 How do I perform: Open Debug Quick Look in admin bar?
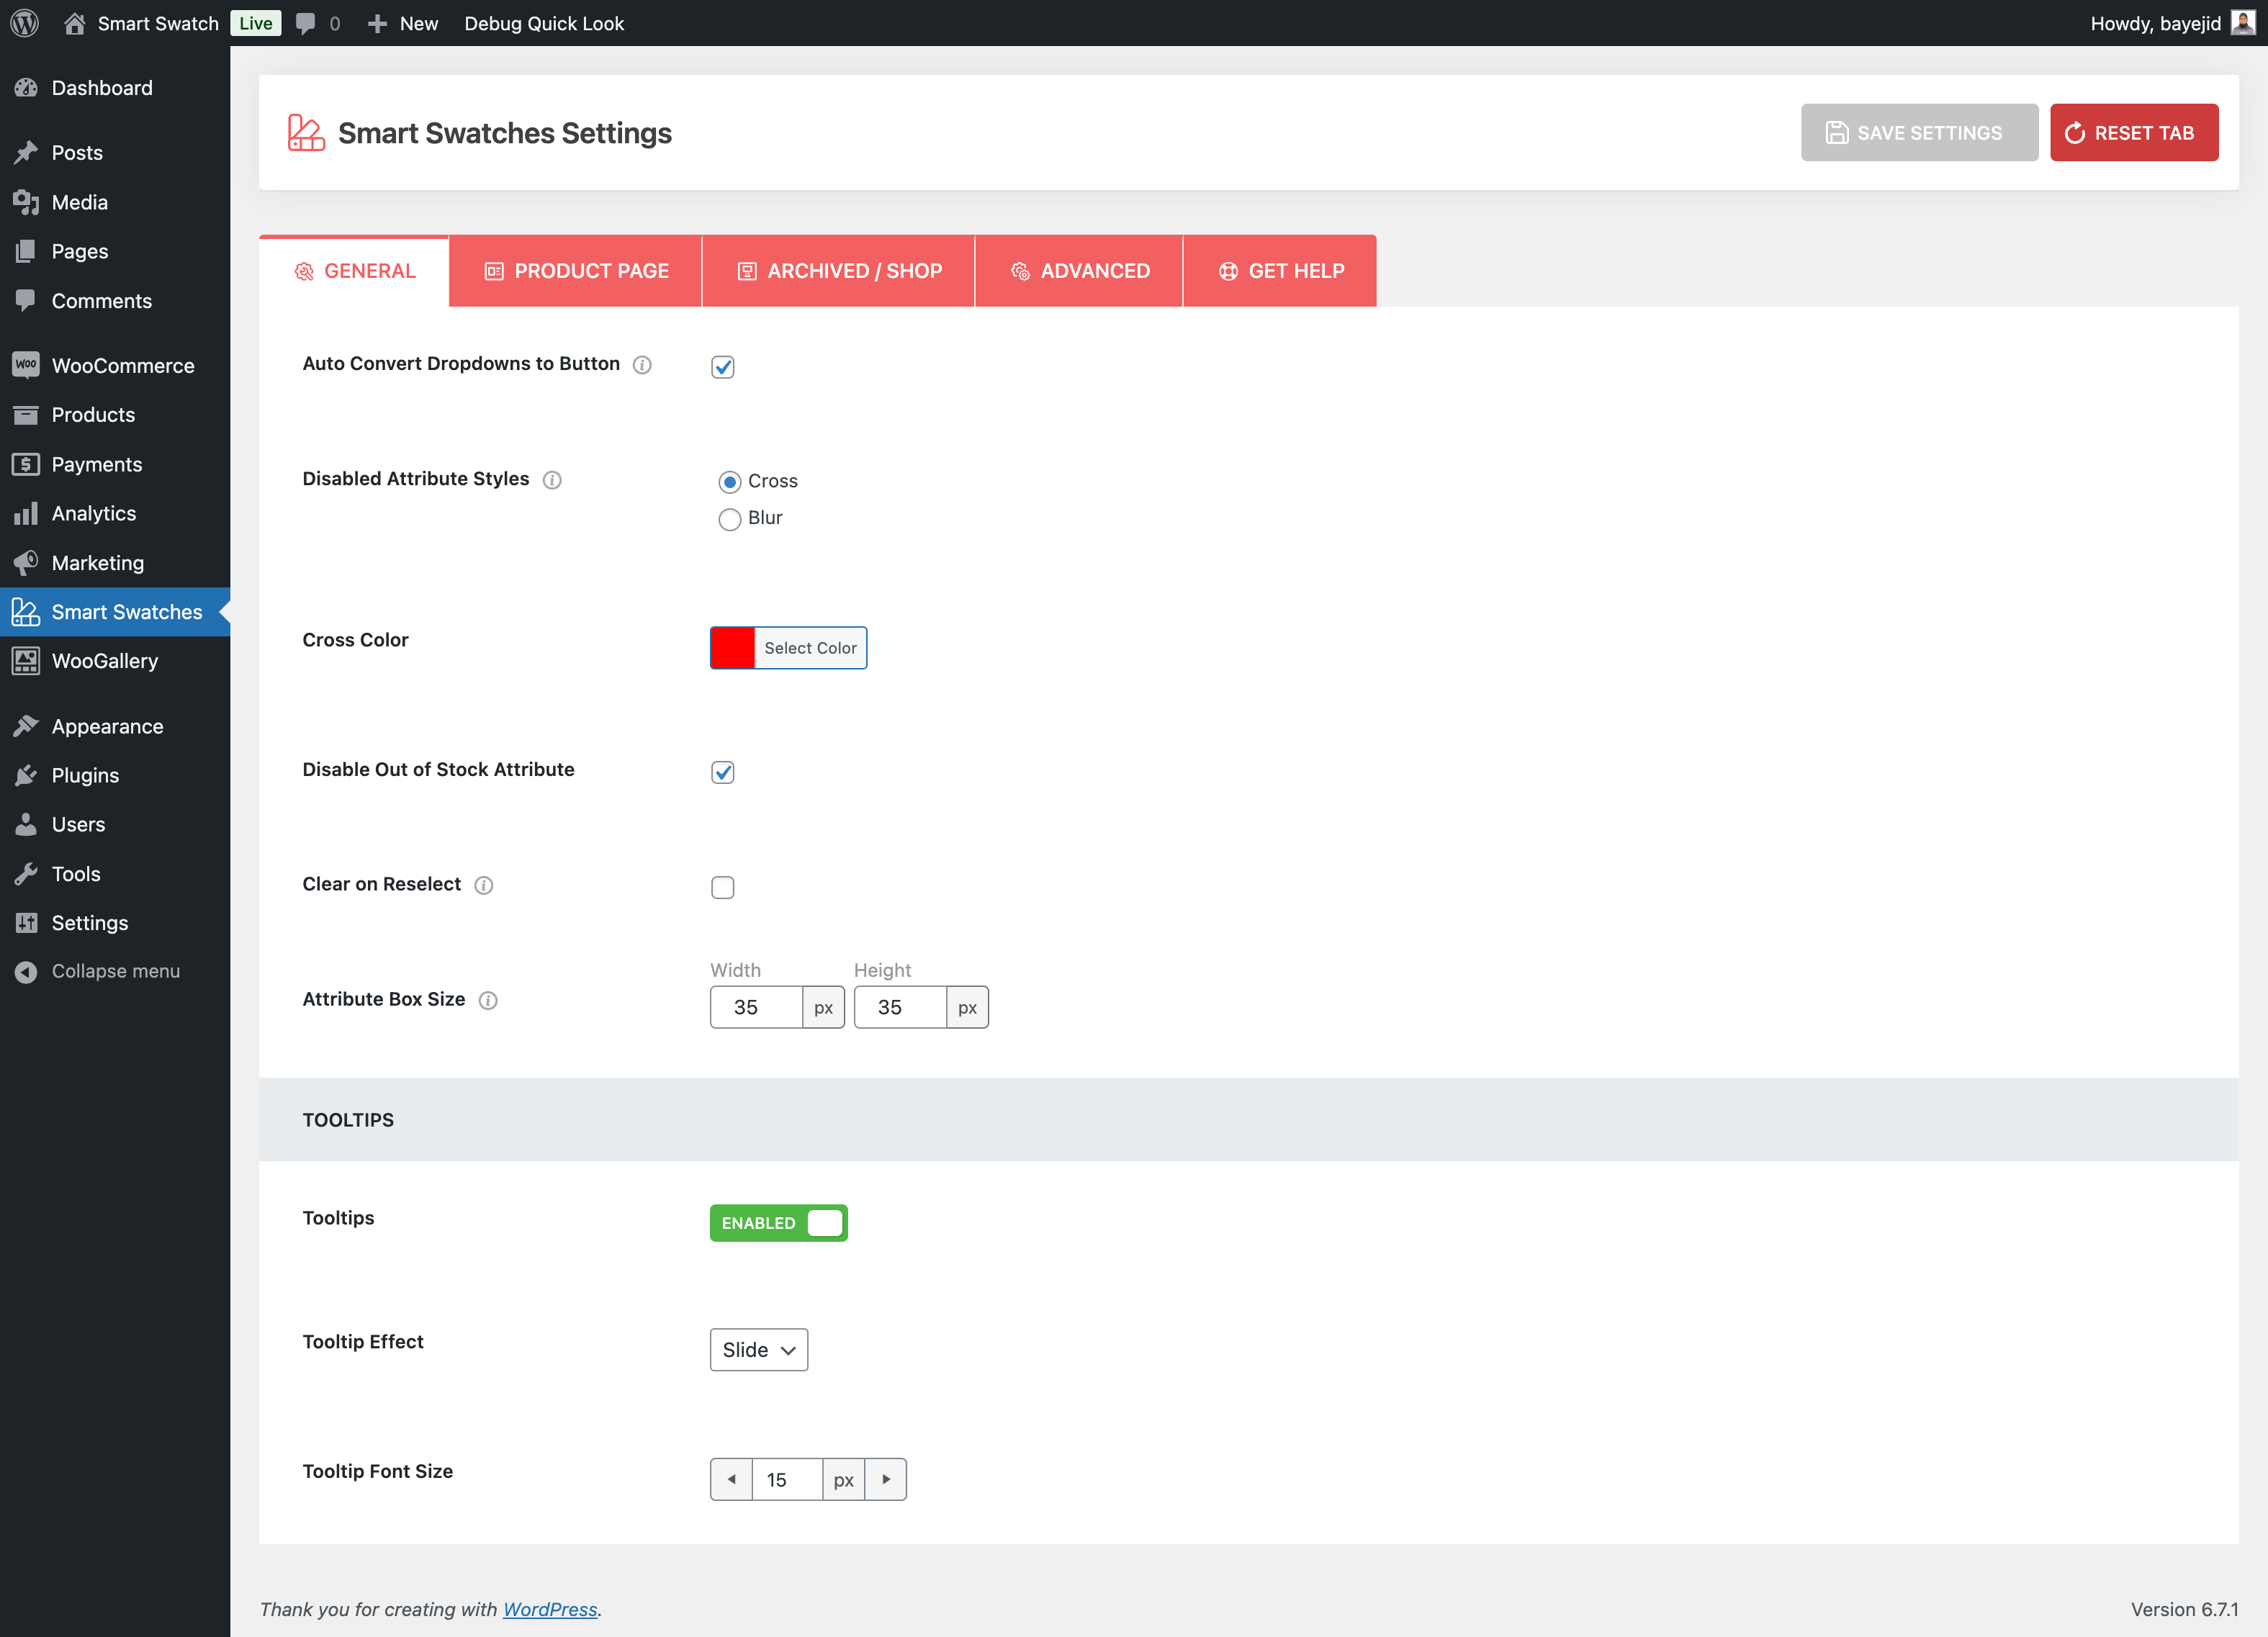544,23
